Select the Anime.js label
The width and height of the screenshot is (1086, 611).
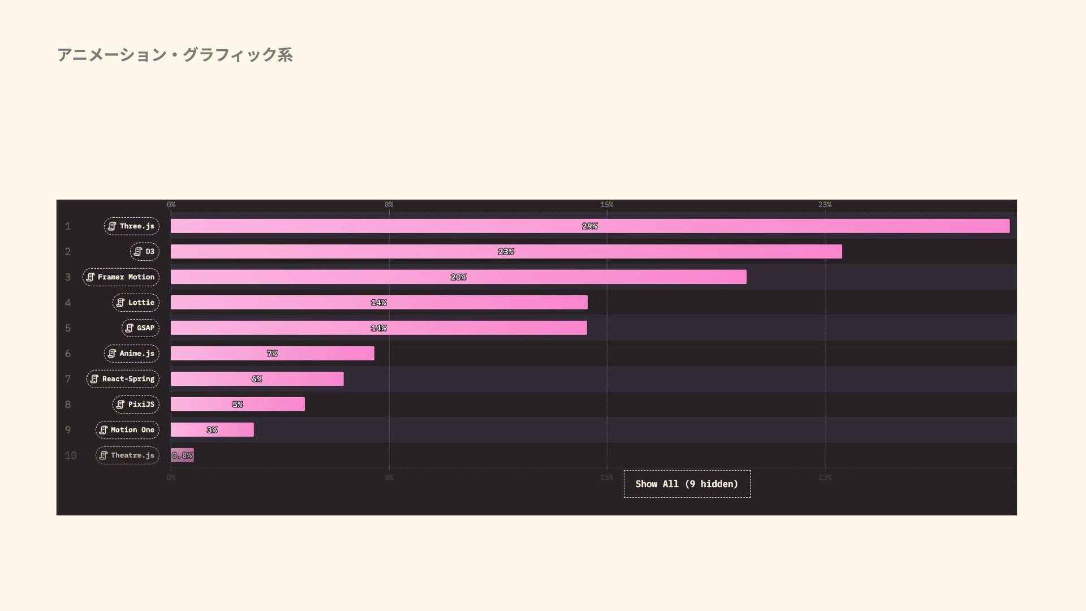coord(131,354)
